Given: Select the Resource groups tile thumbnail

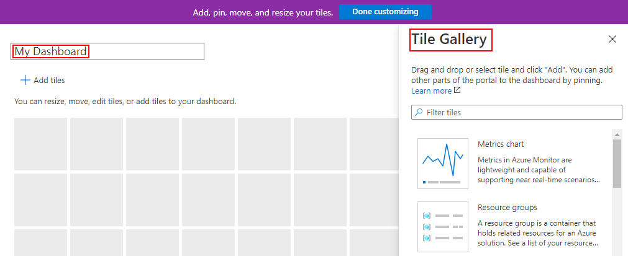Looking at the screenshot, I should pos(442,226).
